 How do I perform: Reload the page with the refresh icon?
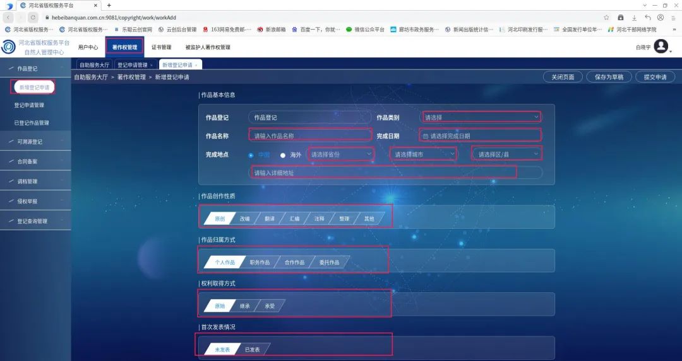point(33,18)
